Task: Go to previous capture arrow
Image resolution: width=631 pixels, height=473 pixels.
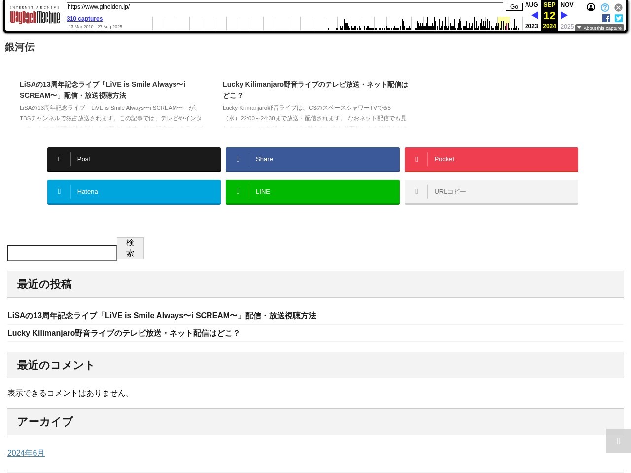Action: click(x=534, y=16)
